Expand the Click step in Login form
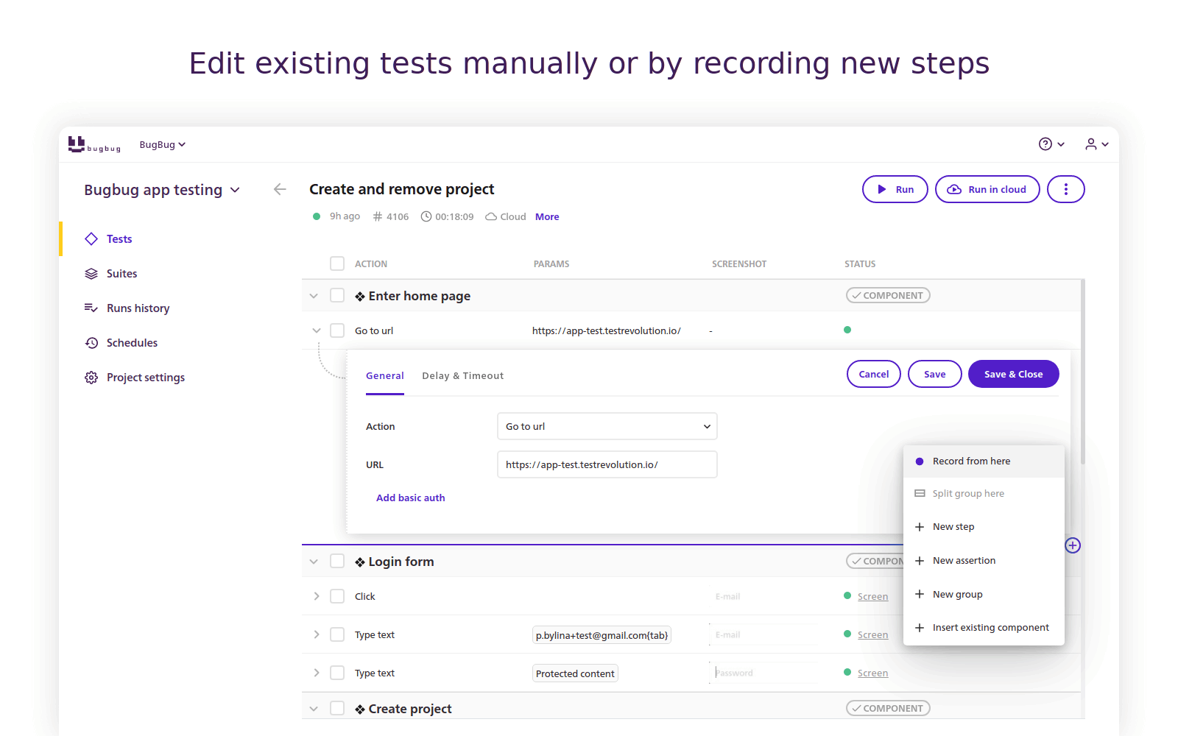The width and height of the screenshot is (1178, 736). [x=317, y=596]
